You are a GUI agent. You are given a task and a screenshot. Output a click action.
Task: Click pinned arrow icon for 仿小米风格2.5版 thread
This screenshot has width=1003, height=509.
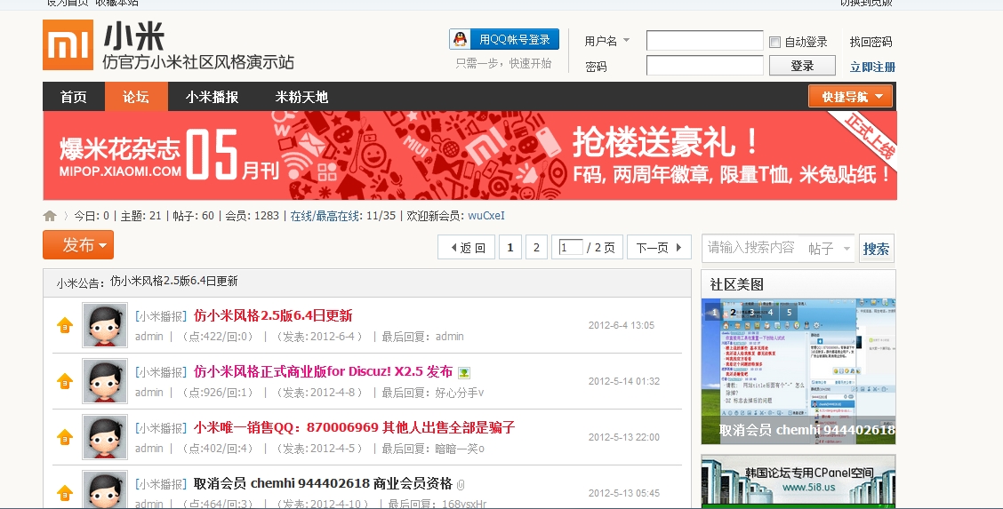tap(65, 326)
